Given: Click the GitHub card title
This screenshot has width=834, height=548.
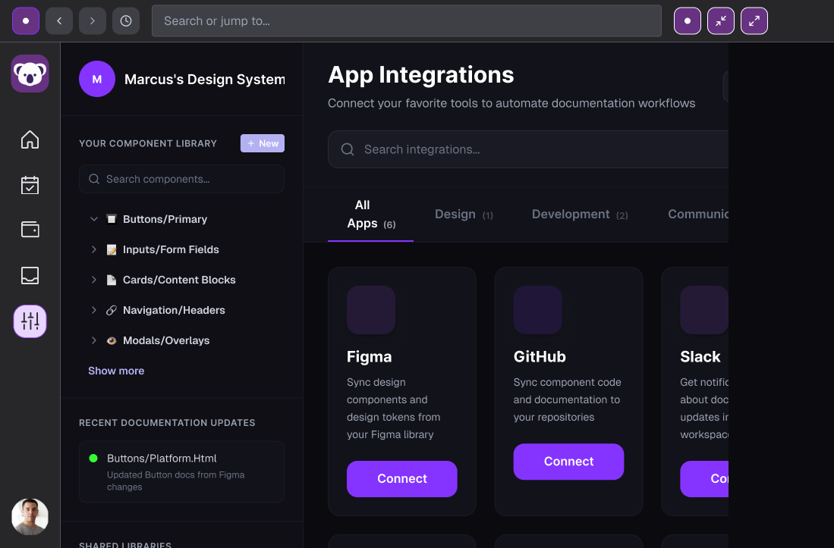Looking at the screenshot, I should (x=540, y=356).
